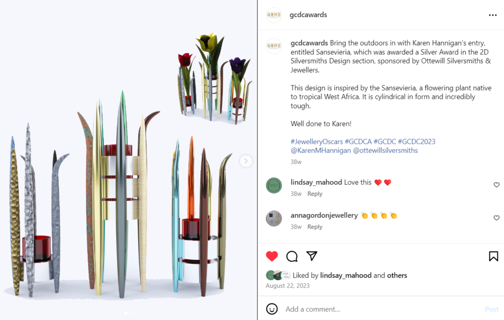Visit @KarenMHannigan mention link
The height and width of the screenshot is (320, 504).
[321, 150]
